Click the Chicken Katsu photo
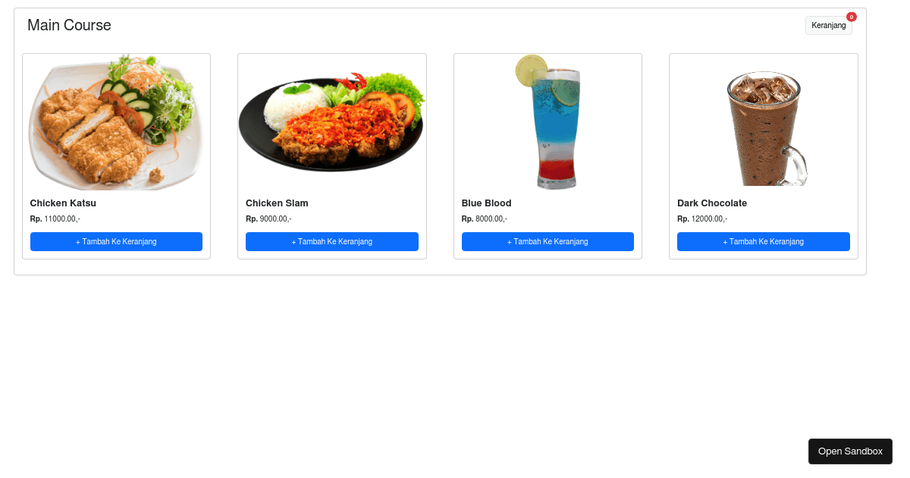 coord(116,122)
